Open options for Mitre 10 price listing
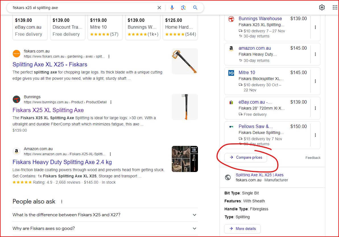The width and height of the screenshot is (339, 237). 315,81
